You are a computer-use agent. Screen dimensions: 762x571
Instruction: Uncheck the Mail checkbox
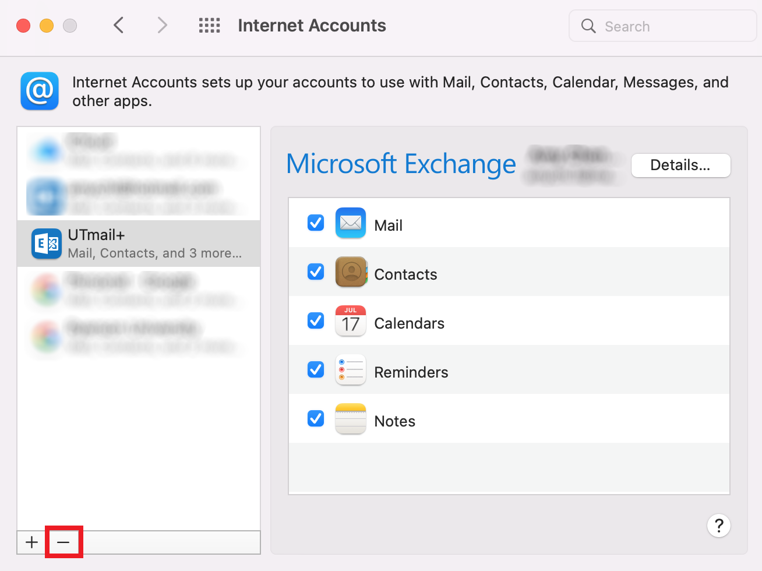click(316, 223)
